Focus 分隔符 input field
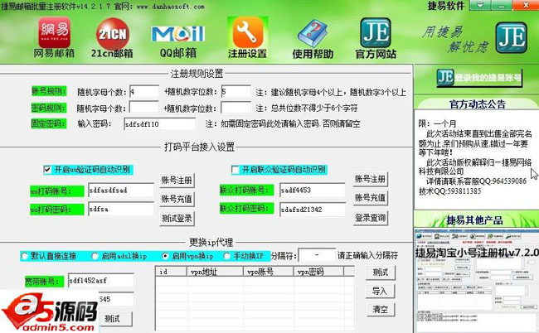Screen dimensions: 539x333 316,255
